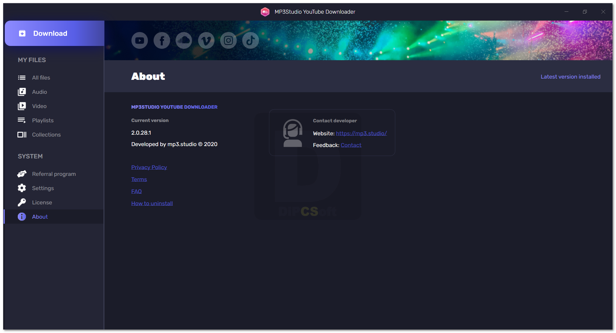Open the Privacy Policy link
The width and height of the screenshot is (616, 333).
tap(149, 167)
